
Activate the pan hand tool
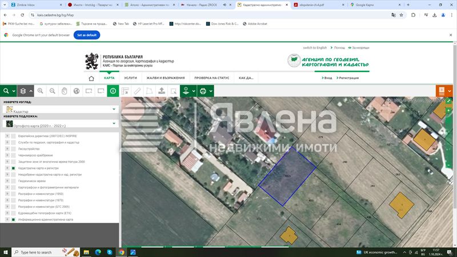(65, 91)
